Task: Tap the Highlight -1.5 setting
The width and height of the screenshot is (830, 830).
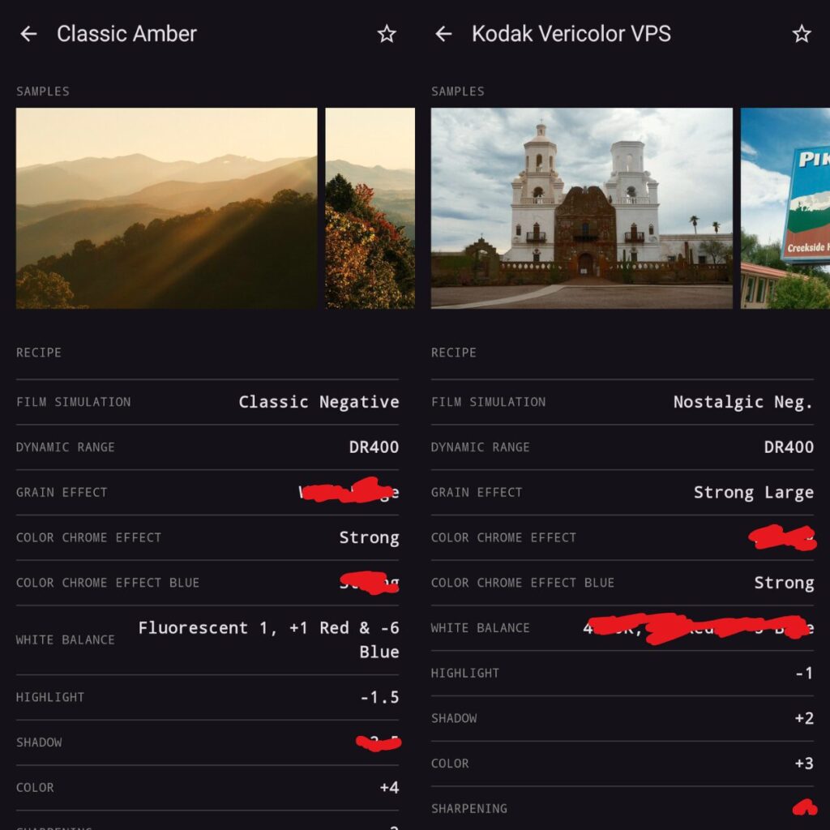Action: (379, 697)
